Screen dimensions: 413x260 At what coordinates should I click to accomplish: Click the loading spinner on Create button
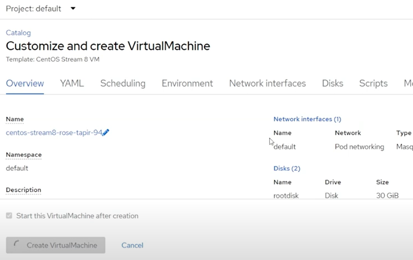16,245
